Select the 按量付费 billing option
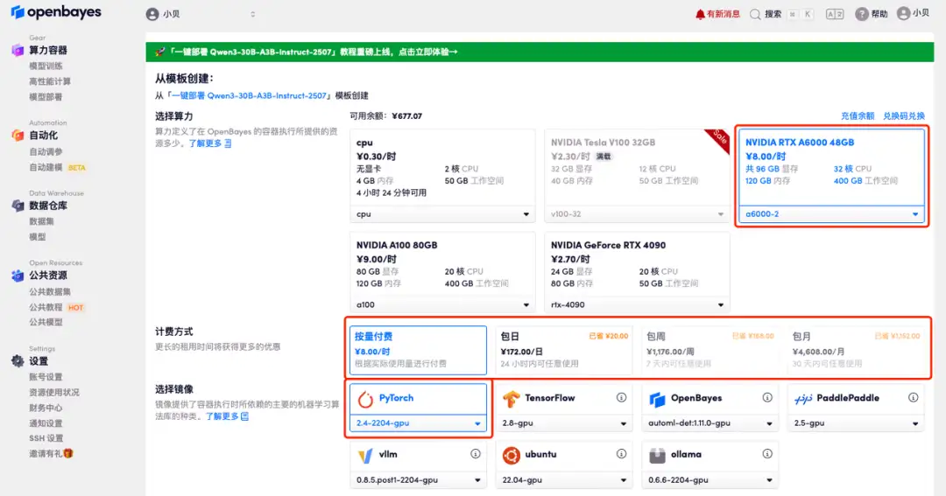Screen dimensions: 946x496 (418, 350)
